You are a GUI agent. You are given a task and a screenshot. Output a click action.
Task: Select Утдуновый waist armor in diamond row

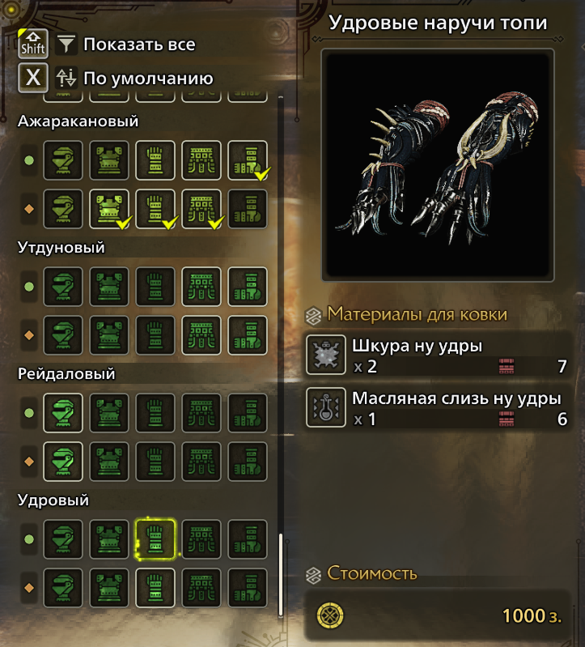[x=201, y=335]
